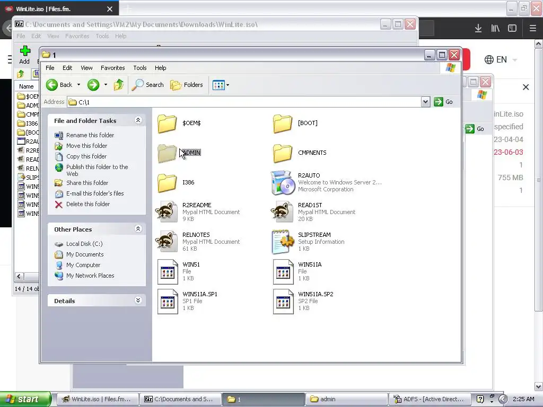The image size is (543, 407).
Task: Click browser page scrollbar down arrow
Action: pos(539,386)
